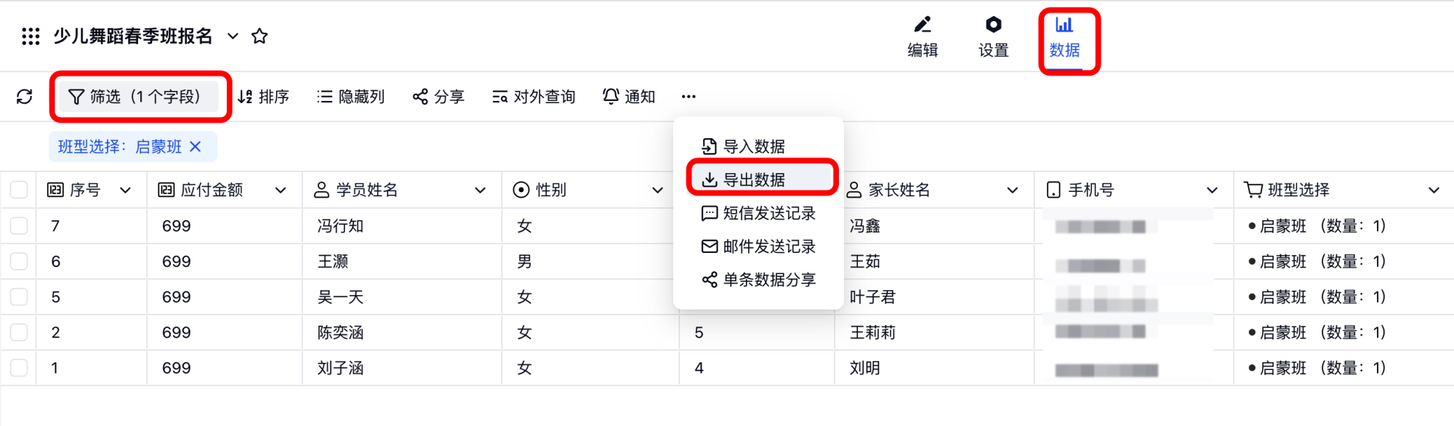
Task: Click the three-dot more options icon
Action: click(688, 97)
